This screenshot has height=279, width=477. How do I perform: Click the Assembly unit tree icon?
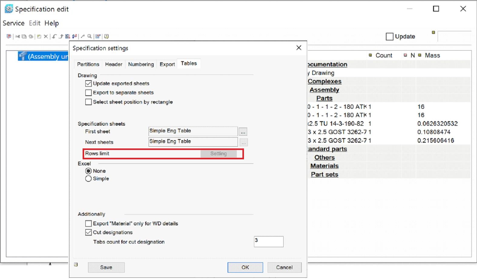(22, 56)
